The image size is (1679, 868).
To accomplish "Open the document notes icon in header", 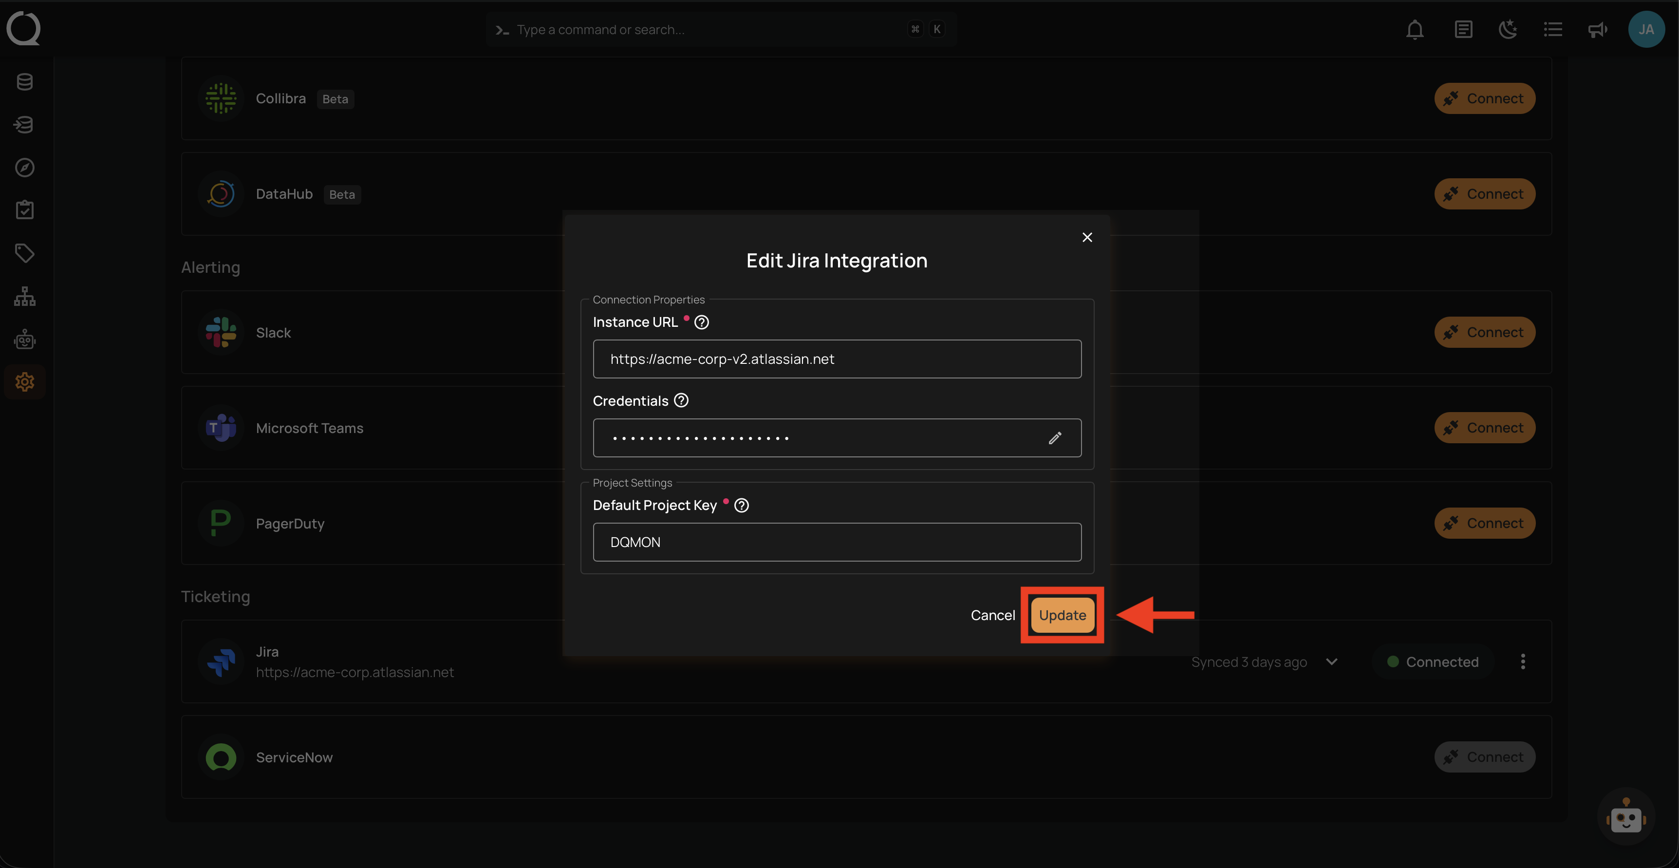I will pos(1463,29).
